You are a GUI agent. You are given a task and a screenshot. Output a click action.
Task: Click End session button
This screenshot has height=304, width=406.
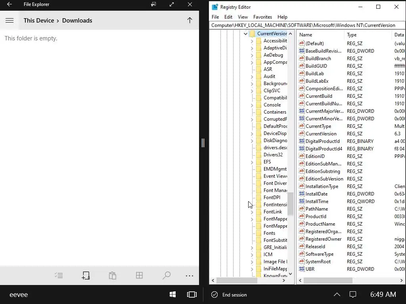[229, 294]
